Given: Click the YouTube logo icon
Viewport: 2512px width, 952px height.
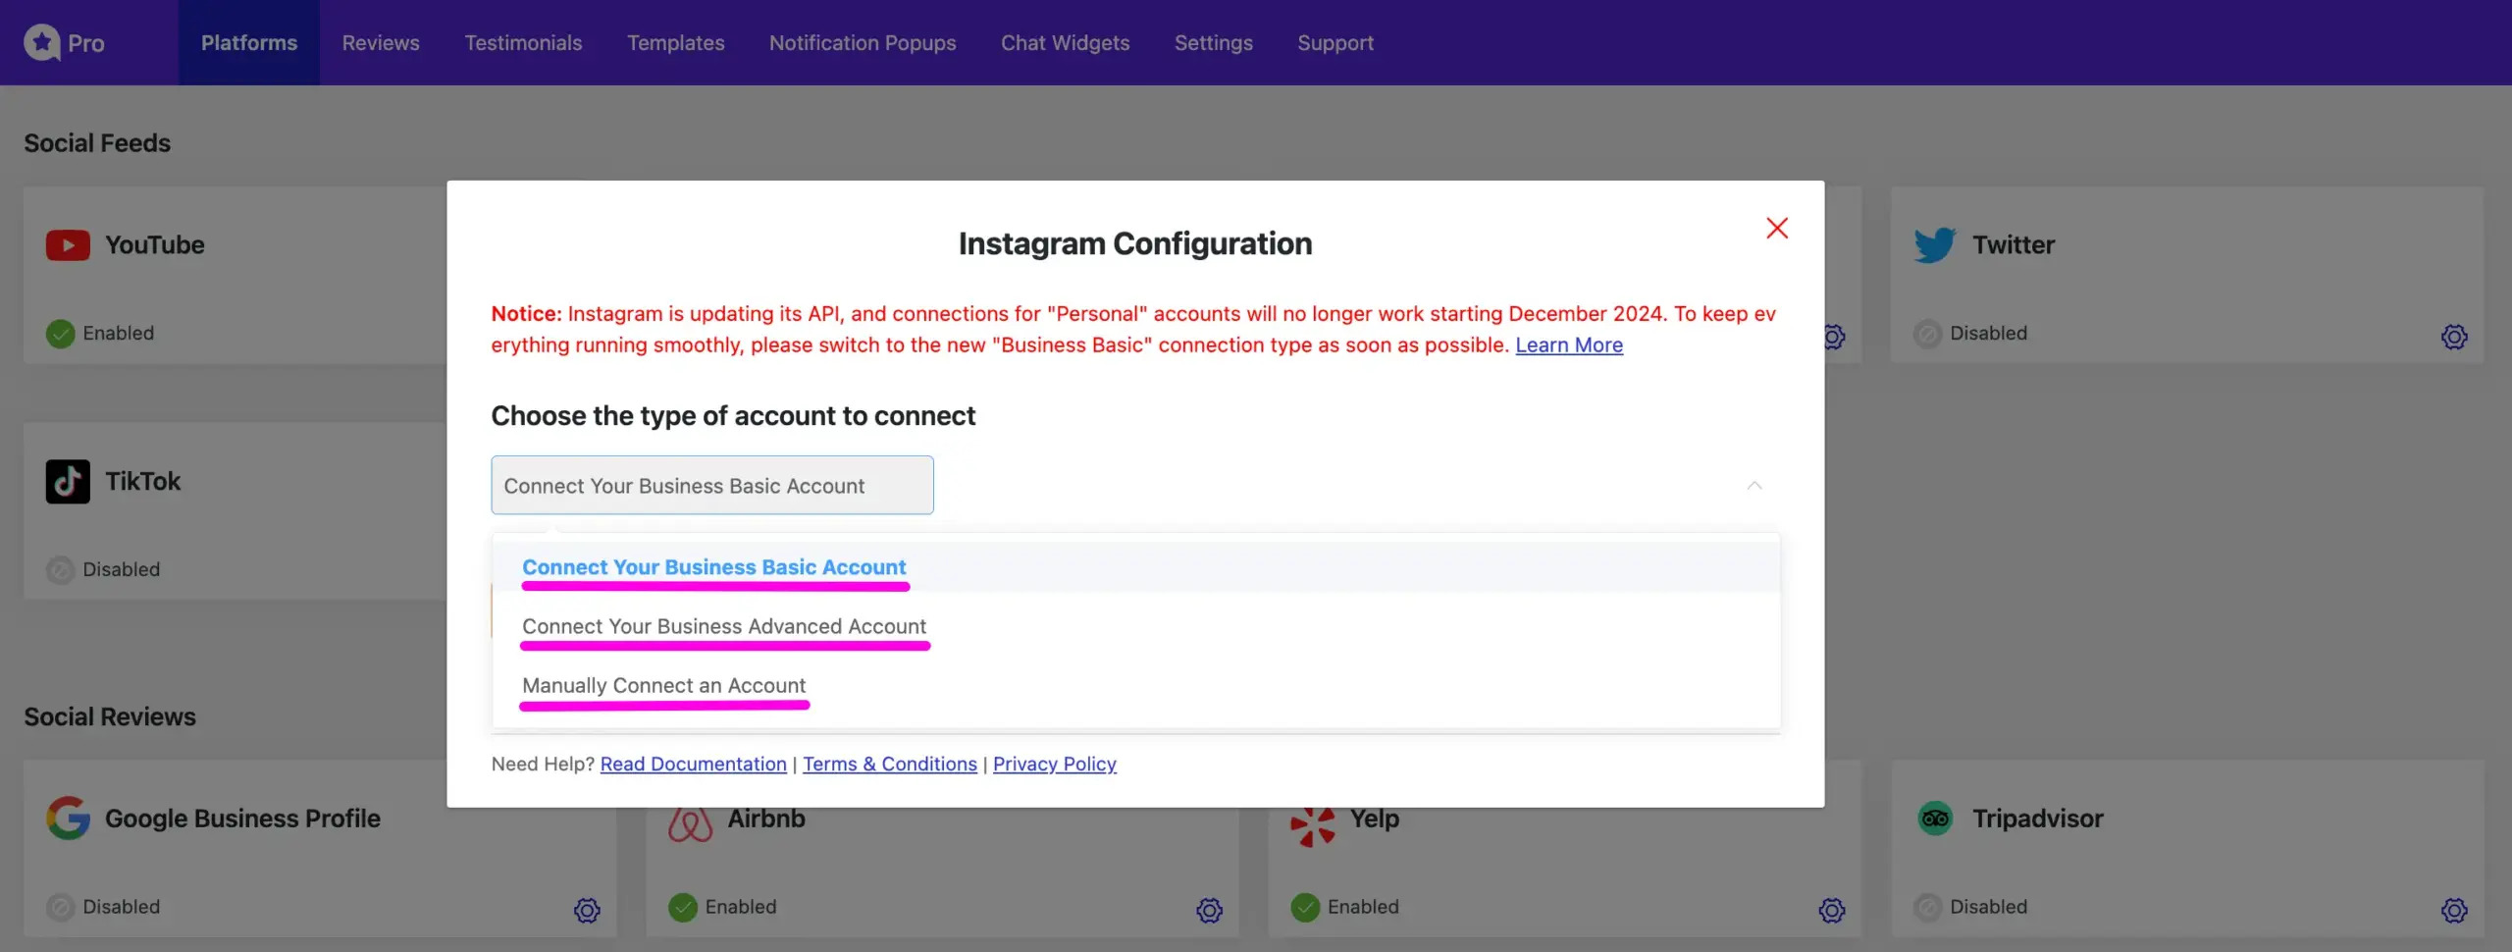Looking at the screenshot, I should coord(68,244).
